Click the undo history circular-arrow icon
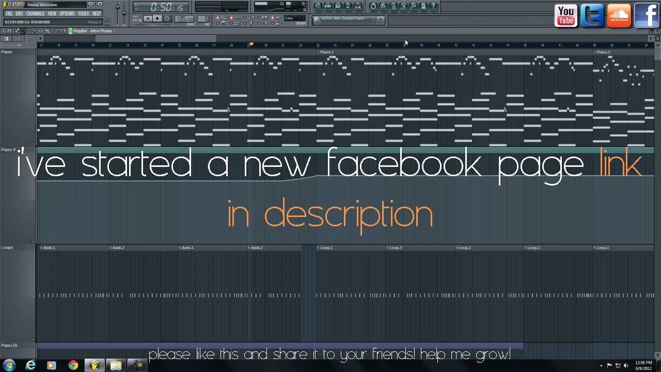 (x=373, y=6)
